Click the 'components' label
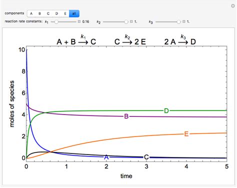This screenshot has width=237, height=188. [14, 13]
